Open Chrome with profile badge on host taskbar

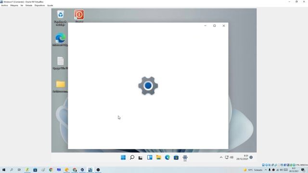[75, 170]
